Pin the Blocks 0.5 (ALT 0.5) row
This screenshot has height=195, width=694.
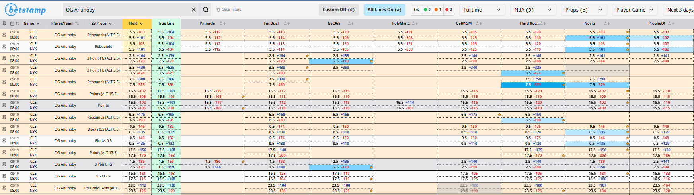[x=4, y=129]
